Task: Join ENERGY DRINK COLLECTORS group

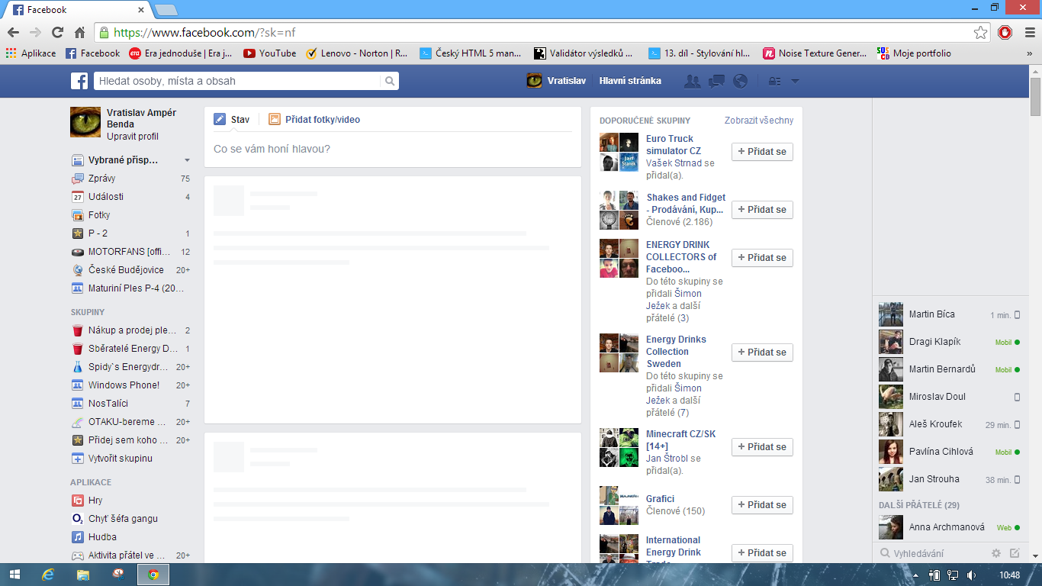Action: (762, 258)
